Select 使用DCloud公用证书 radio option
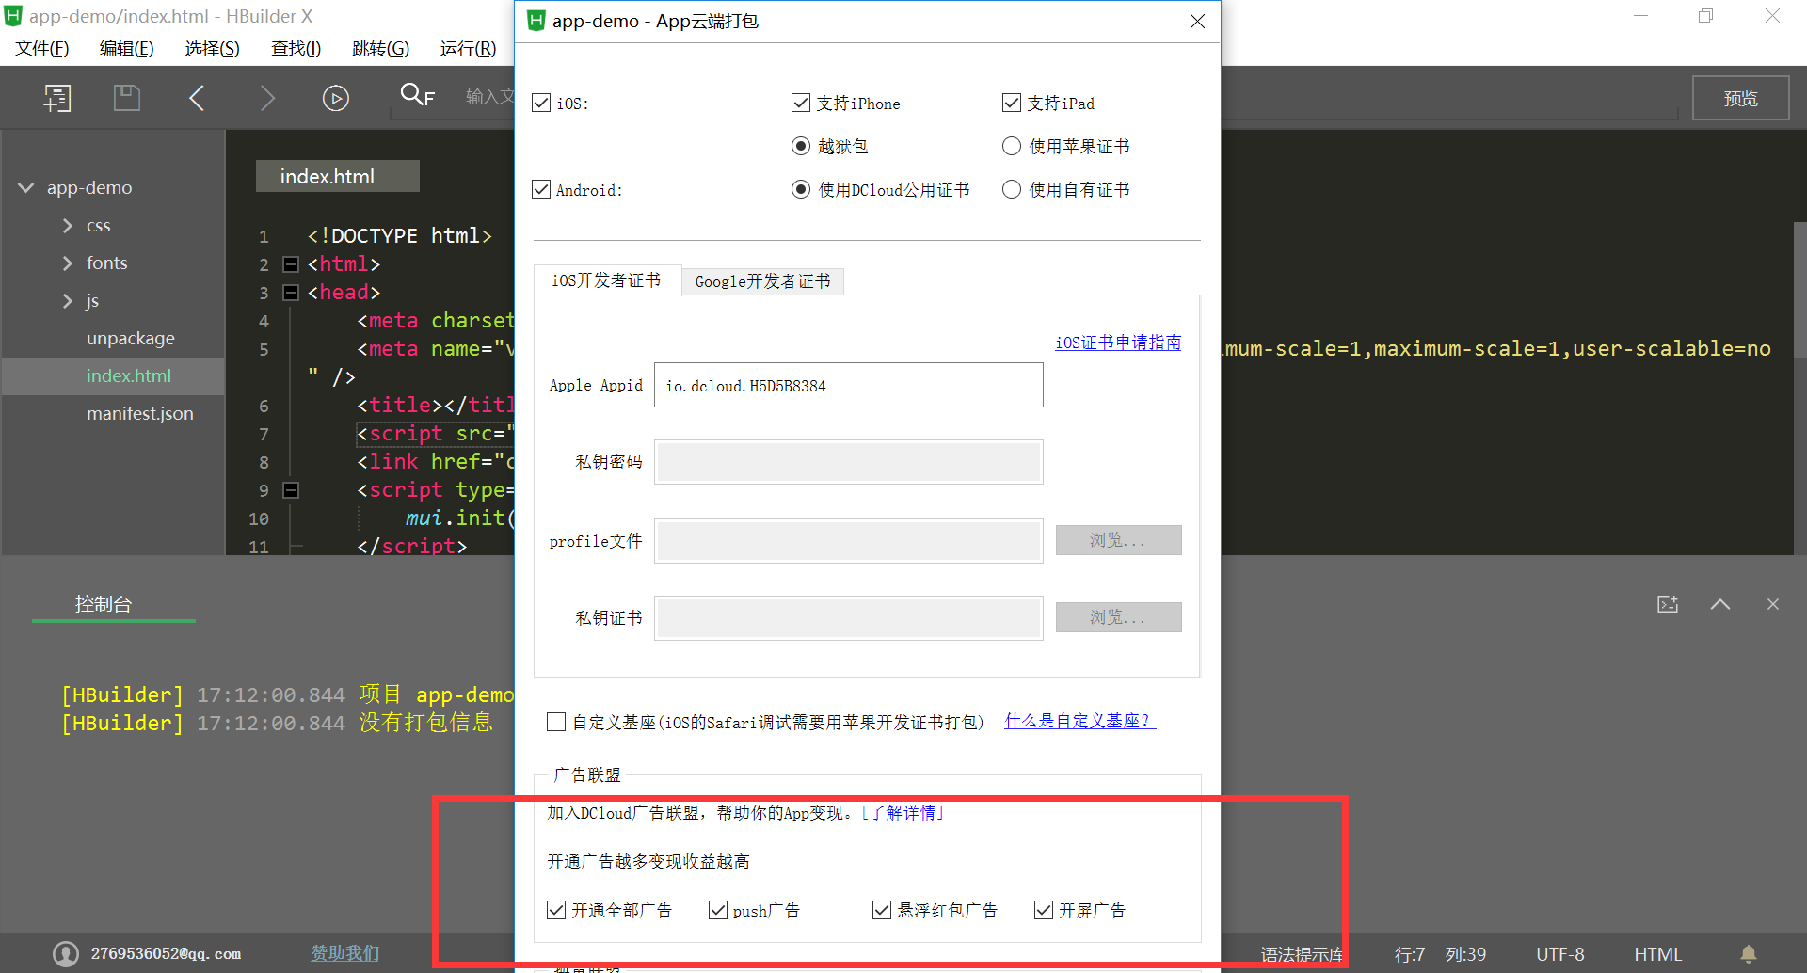Screen dimensions: 1807x973 tap(801, 189)
